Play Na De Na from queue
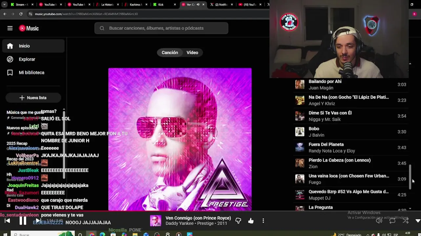 pyautogui.click(x=350, y=100)
